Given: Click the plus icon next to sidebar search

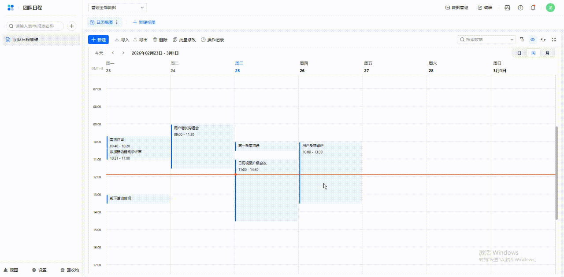Looking at the screenshot, I should (x=71, y=26).
